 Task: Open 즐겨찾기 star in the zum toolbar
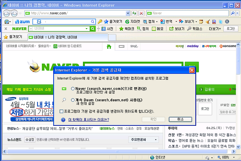point(113,21)
